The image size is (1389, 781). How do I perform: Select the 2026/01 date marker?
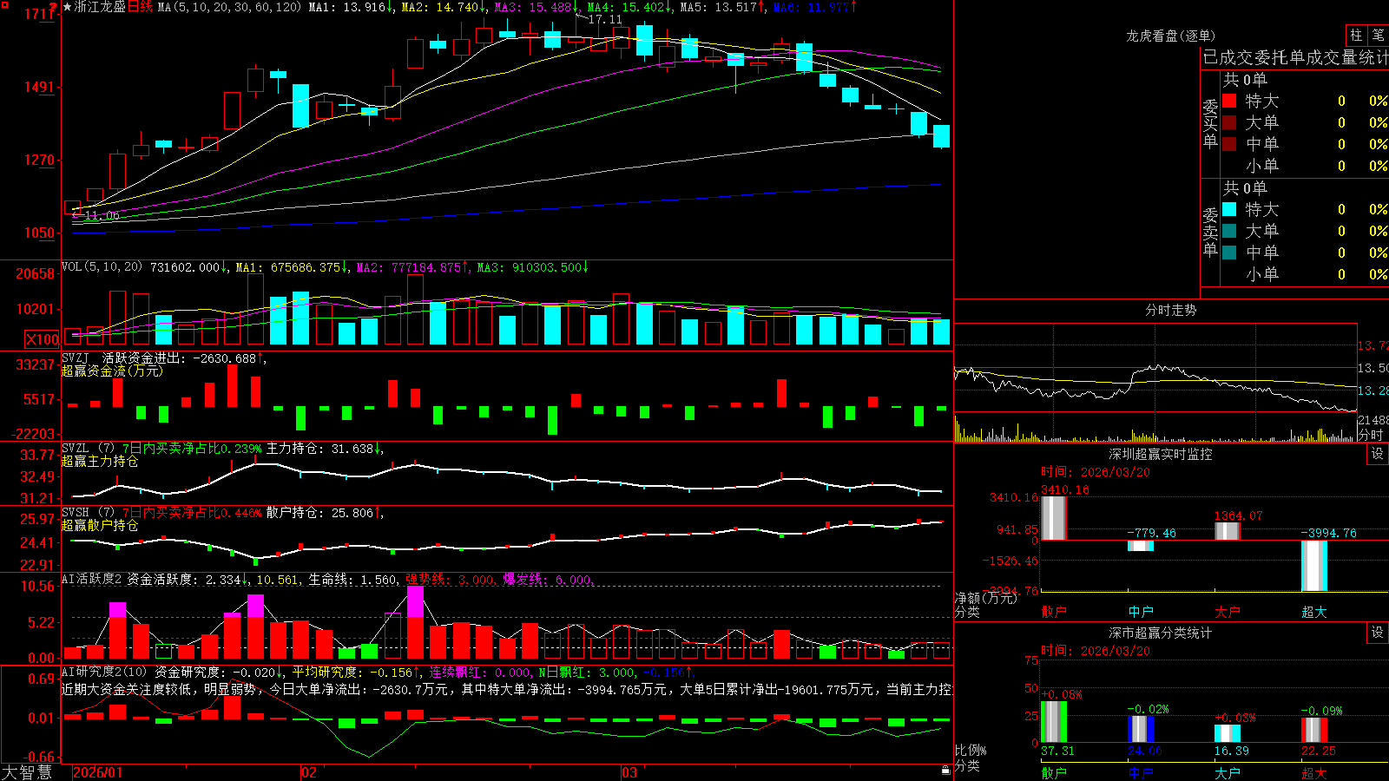98,772
